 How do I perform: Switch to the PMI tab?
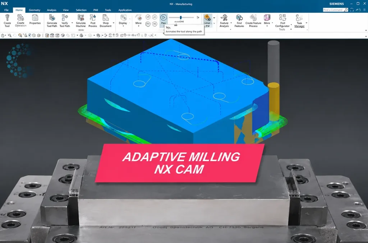tap(96, 10)
